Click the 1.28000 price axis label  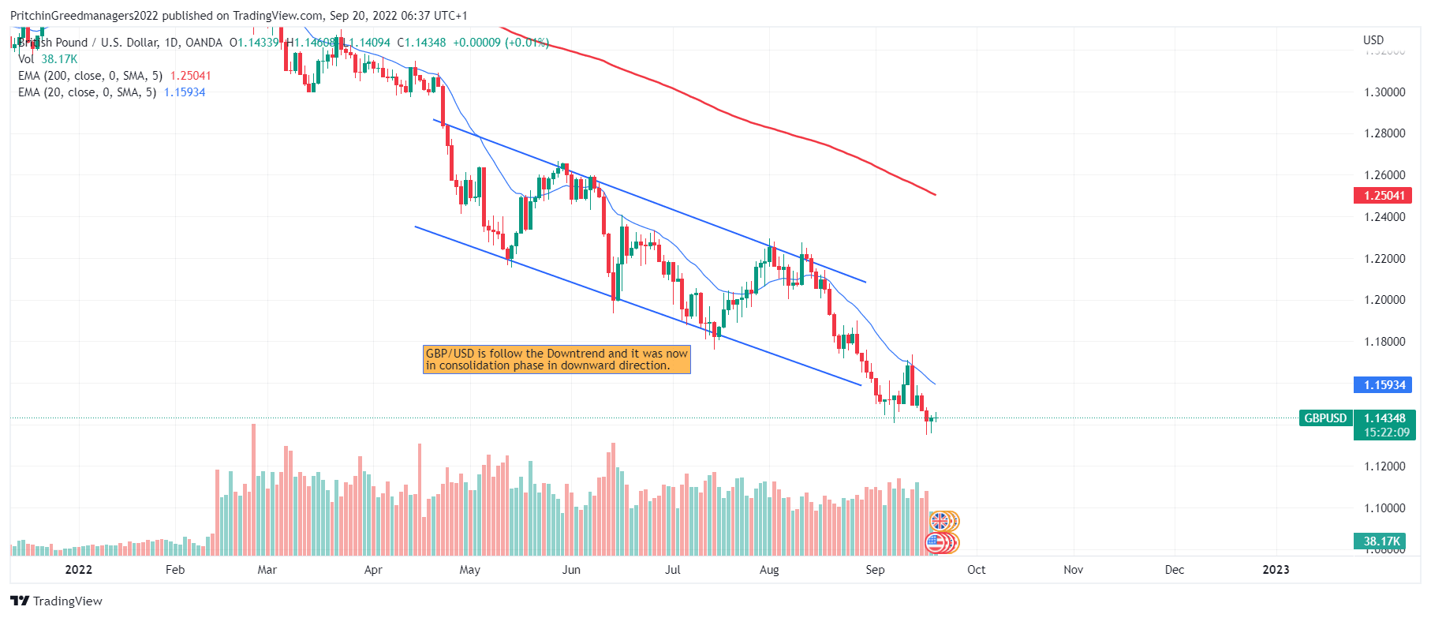pos(1384,133)
